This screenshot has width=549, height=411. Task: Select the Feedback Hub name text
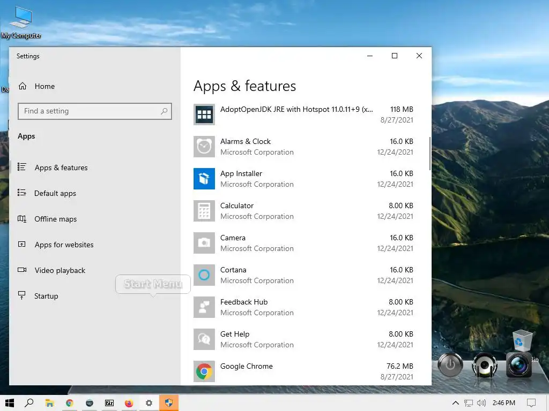tap(244, 302)
